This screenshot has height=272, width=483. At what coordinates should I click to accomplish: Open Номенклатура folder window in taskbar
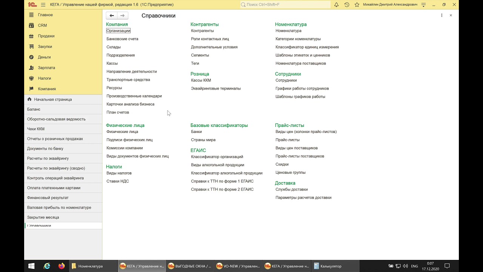click(94, 266)
